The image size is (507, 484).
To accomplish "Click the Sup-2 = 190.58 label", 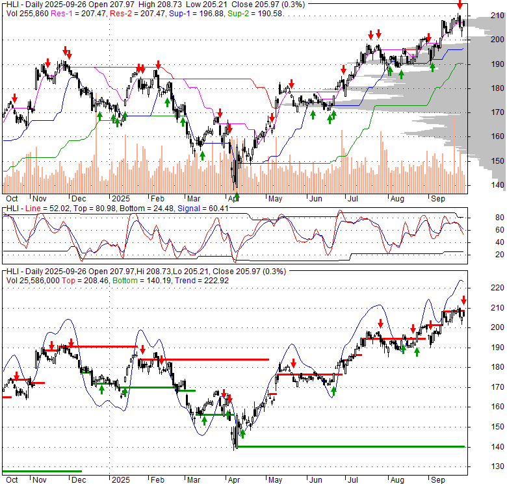I will [x=255, y=14].
